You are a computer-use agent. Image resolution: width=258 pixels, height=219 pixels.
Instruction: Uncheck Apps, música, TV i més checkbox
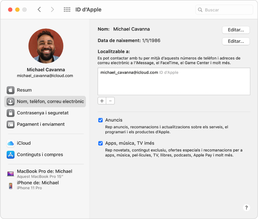101,143
